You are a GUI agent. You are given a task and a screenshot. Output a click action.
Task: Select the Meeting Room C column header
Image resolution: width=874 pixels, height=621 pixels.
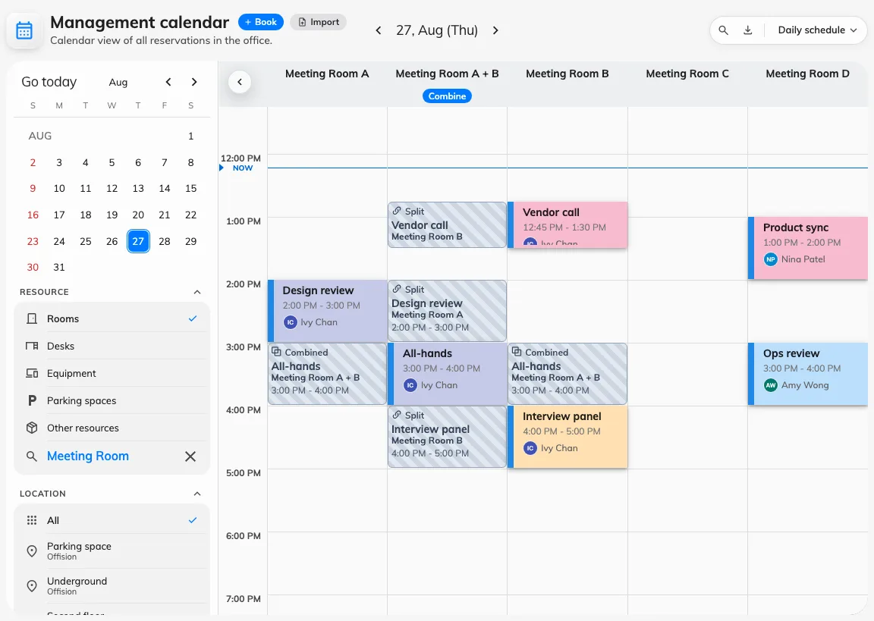(x=687, y=74)
